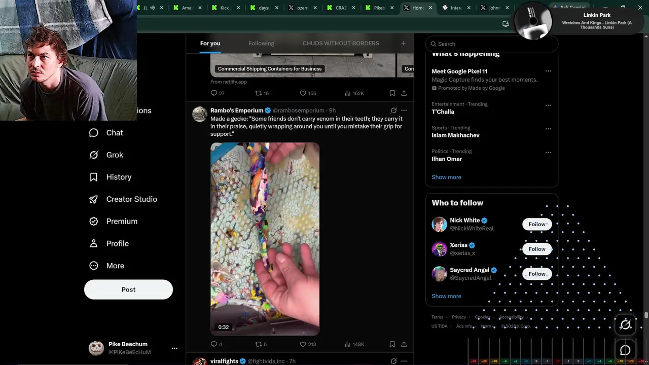Expand Show more under Who to follow
649x365 pixels.
[x=446, y=296]
